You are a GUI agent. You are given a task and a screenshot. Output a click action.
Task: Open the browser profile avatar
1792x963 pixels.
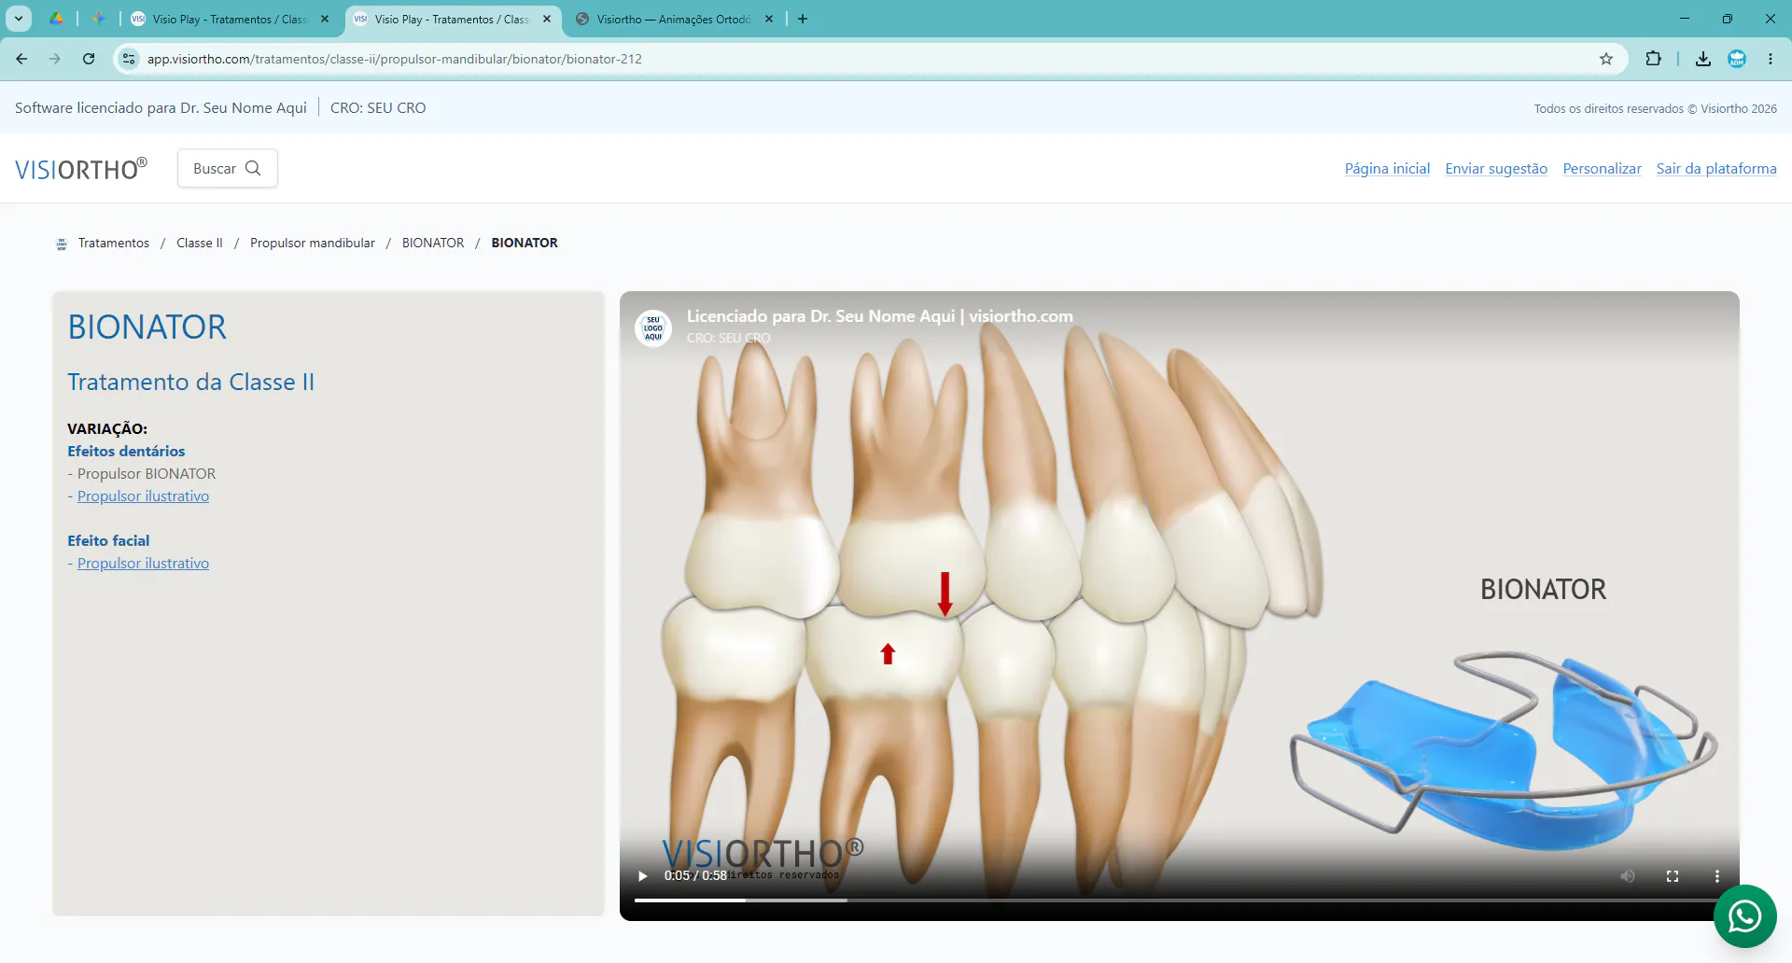click(1737, 59)
